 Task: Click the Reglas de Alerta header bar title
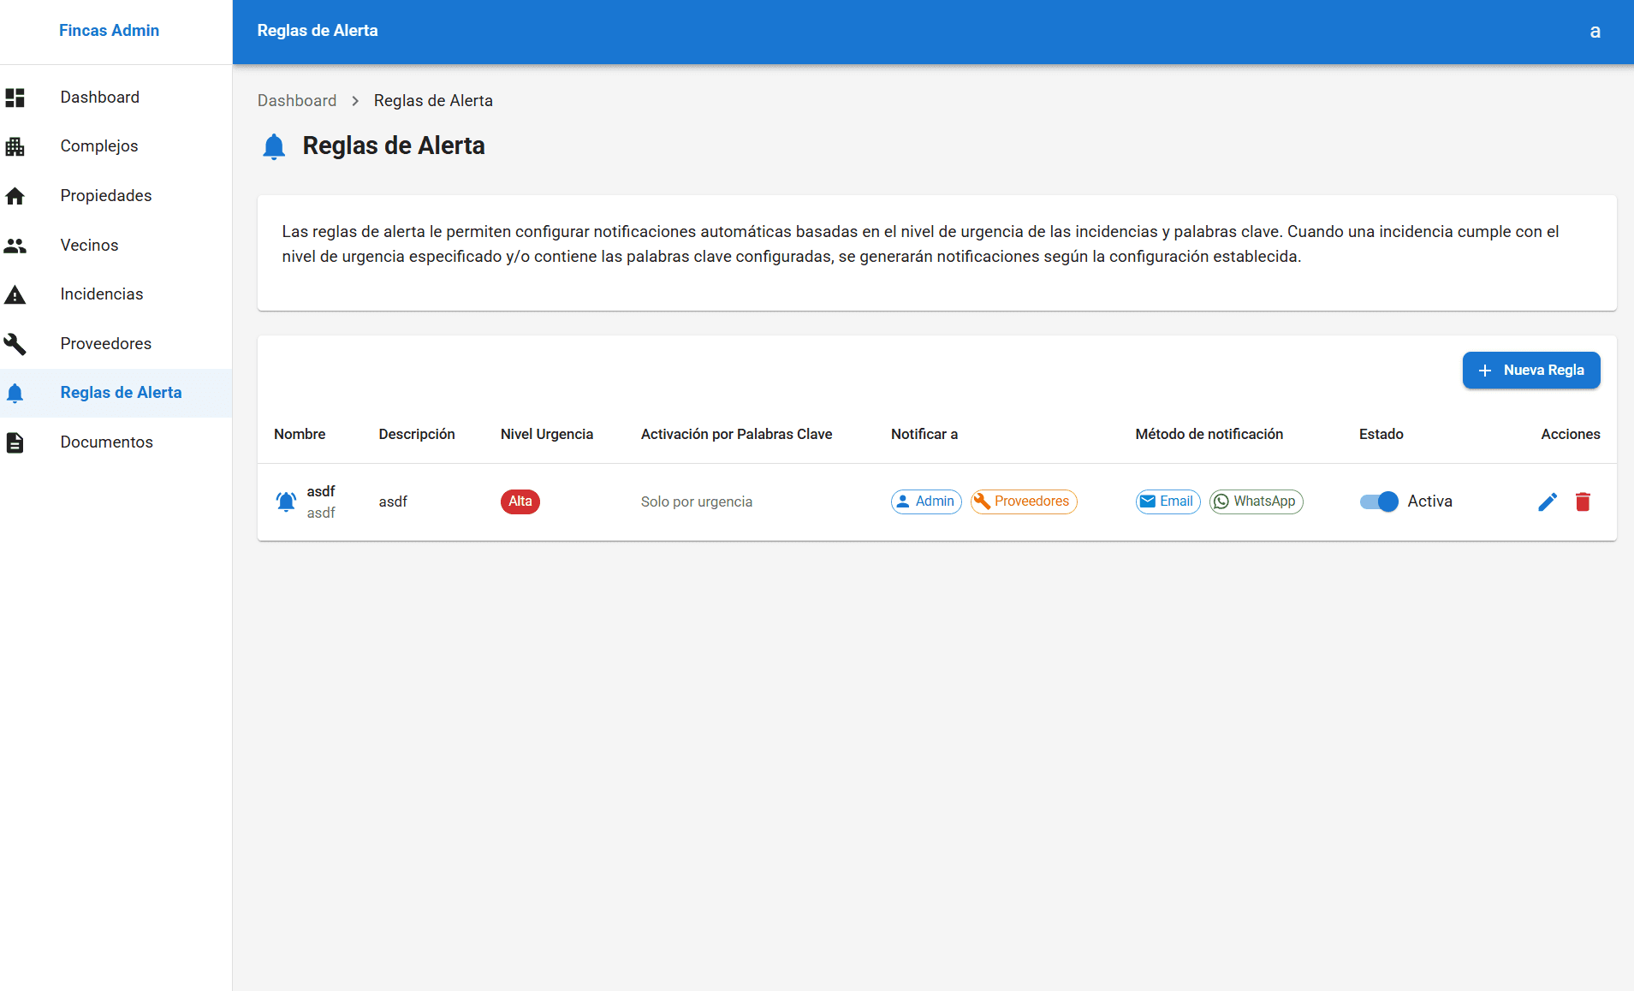318,31
